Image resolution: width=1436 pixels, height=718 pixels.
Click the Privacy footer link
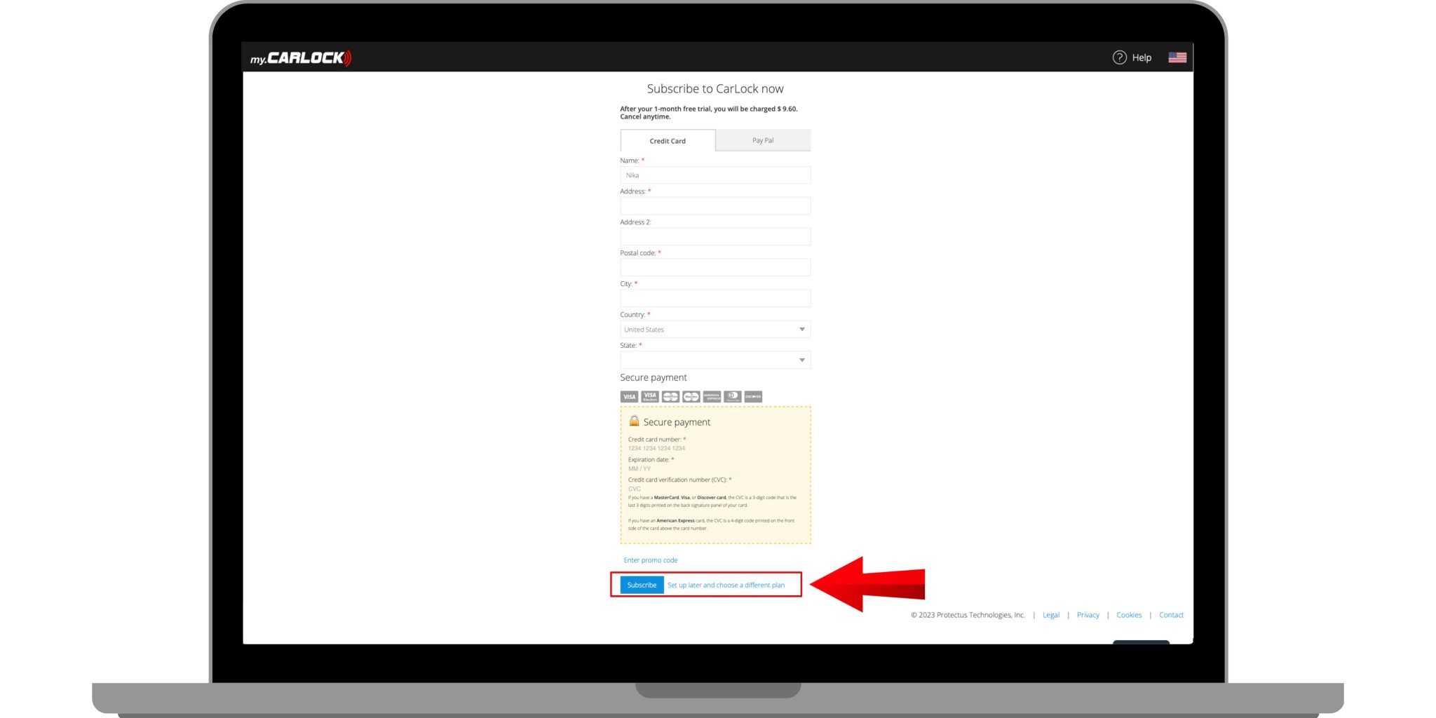pyautogui.click(x=1088, y=615)
